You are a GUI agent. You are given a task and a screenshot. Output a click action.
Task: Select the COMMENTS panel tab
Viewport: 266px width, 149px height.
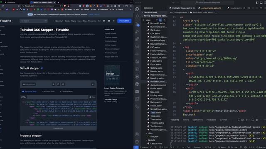[x=197, y=120]
